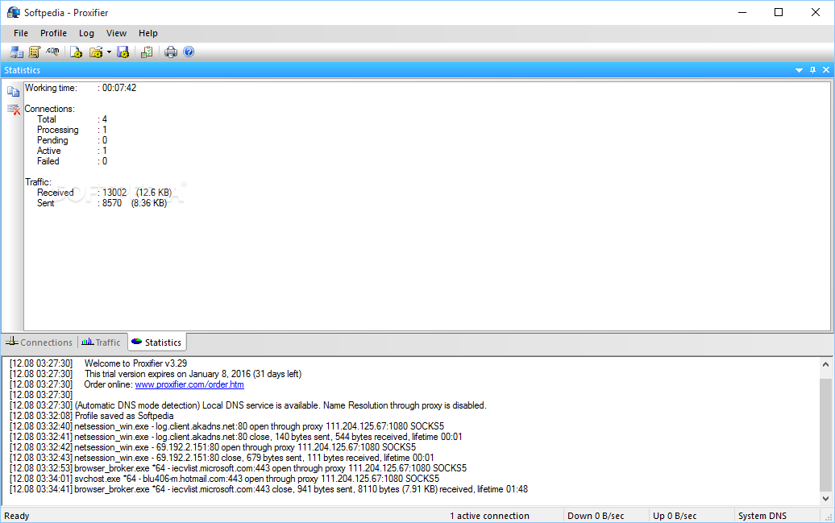Open the Proxy Servers settings icon
Viewport: 835px width, 523px height.
pyautogui.click(x=16, y=52)
